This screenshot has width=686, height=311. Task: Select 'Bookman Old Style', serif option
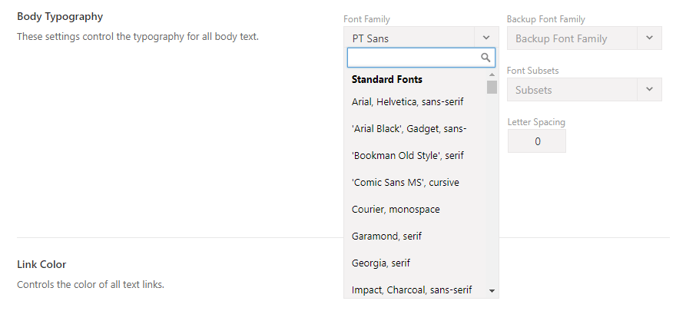point(407,155)
